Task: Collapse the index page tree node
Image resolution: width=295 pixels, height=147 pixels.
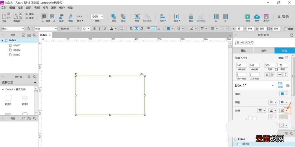Action: [x=2, y=40]
